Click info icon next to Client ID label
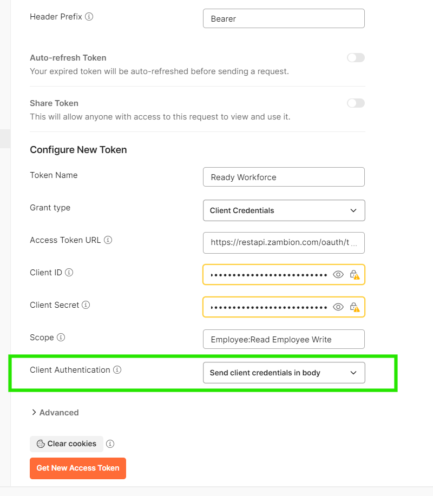 [69, 273]
